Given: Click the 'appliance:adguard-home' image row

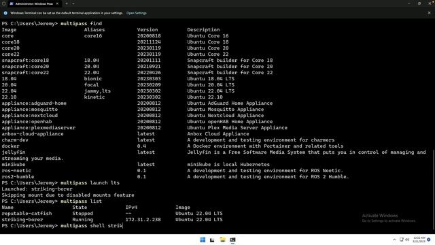Looking at the screenshot, I should 35,103.
